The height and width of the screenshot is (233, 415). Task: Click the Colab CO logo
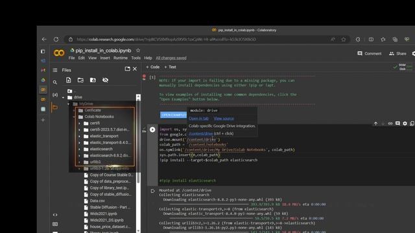coord(59,53)
